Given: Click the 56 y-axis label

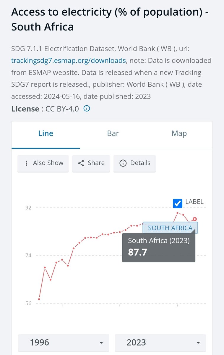Looking at the screenshot, I should [x=28, y=303].
